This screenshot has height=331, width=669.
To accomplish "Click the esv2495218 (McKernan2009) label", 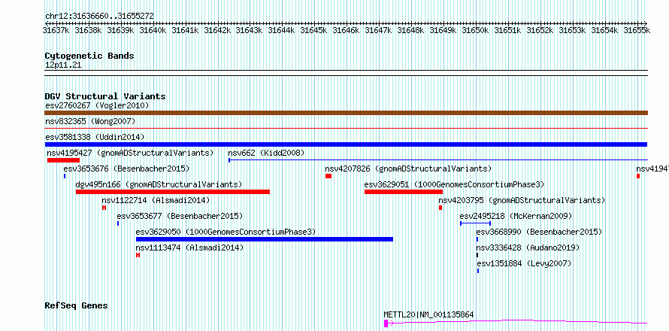I will pyautogui.click(x=516, y=216).
